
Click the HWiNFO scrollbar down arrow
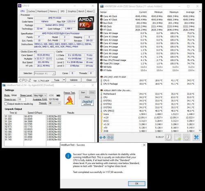pyautogui.click(x=200, y=130)
